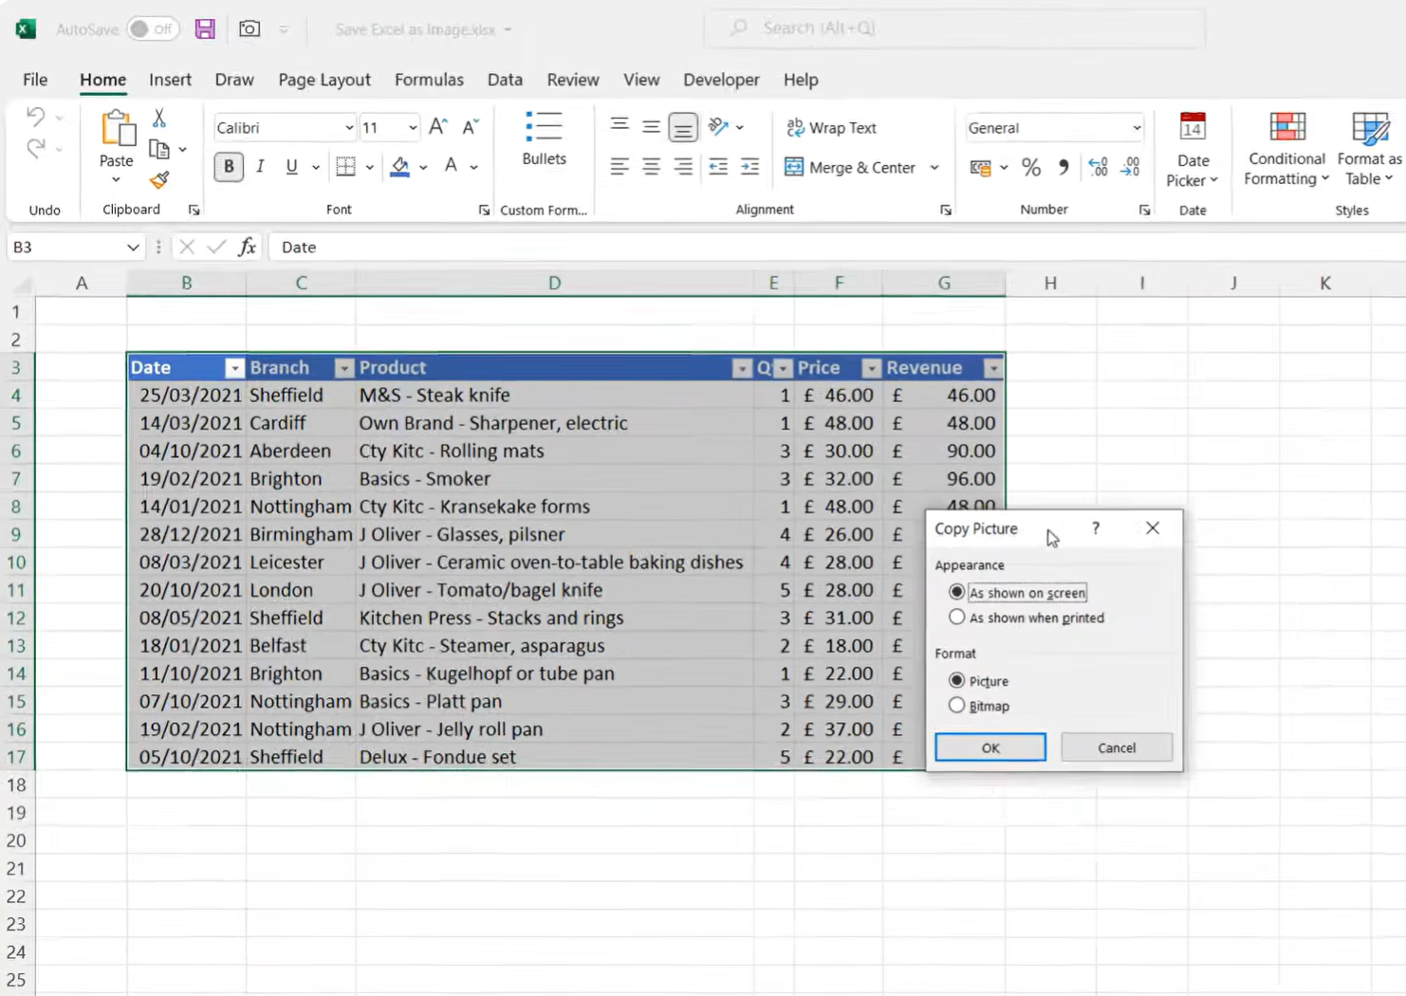Switch to the Insert tab
Screen dimensions: 1406x996
170,80
